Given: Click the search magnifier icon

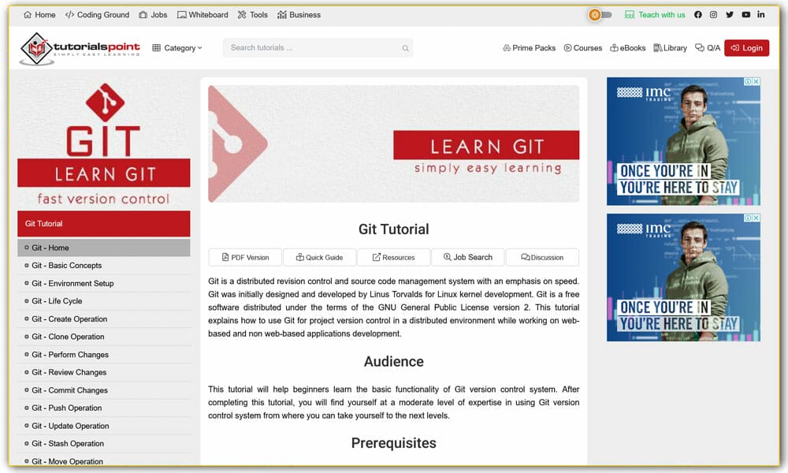Looking at the screenshot, I should (x=406, y=48).
